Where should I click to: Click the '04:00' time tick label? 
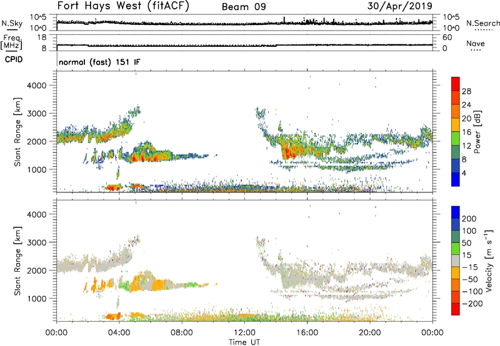(x=119, y=333)
